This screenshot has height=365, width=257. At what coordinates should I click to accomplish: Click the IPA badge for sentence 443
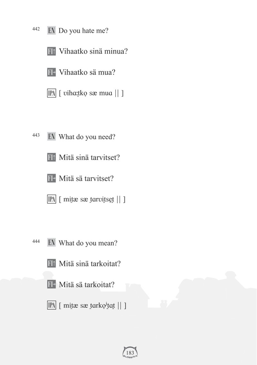point(52,199)
